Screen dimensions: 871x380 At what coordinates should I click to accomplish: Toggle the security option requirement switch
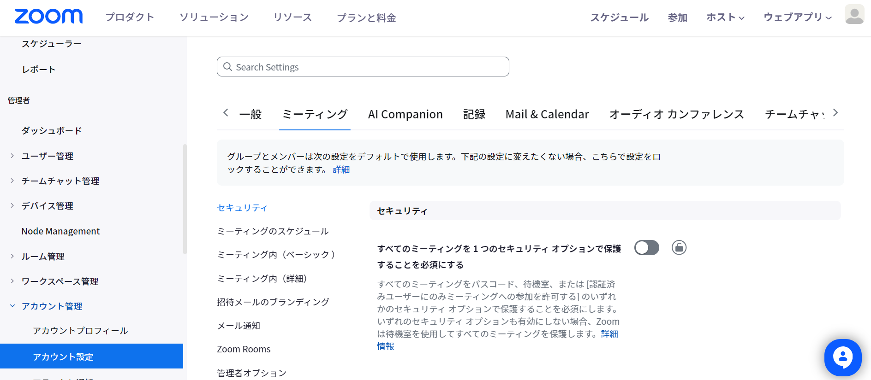646,248
